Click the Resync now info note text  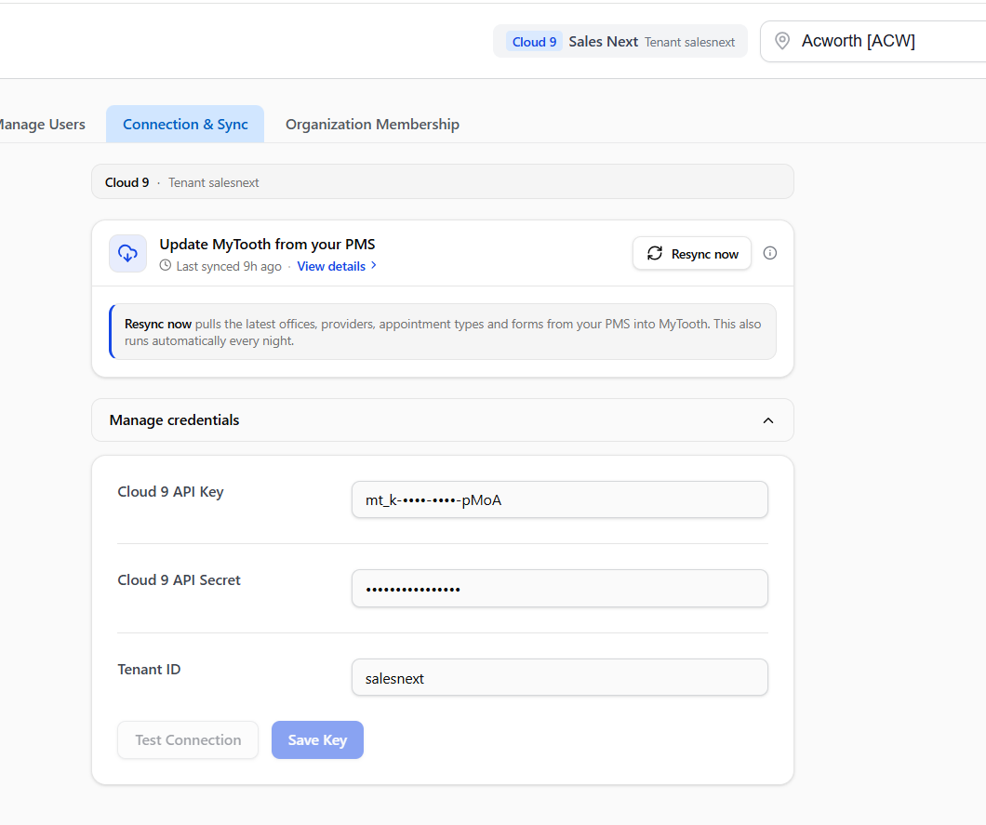click(443, 332)
